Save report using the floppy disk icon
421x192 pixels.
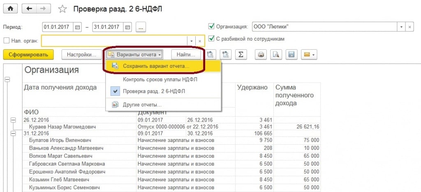point(291,54)
